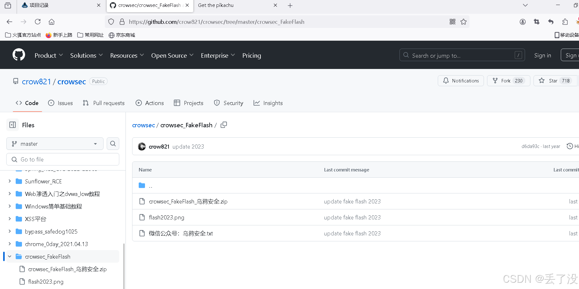The height and width of the screenshot is (289, 579).
Task: Go back with browser back arrow
Action: [9, 22]
